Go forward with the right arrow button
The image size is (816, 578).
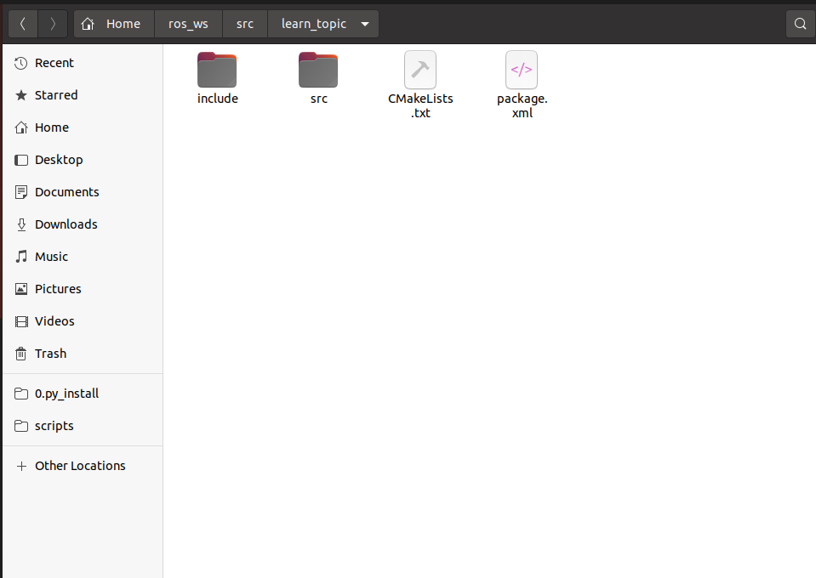(x=53, y=24)
